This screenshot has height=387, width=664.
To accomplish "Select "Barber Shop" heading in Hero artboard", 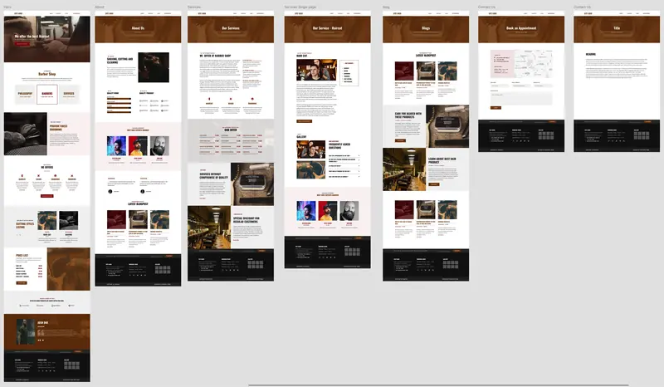I will (x=47, y=74).
